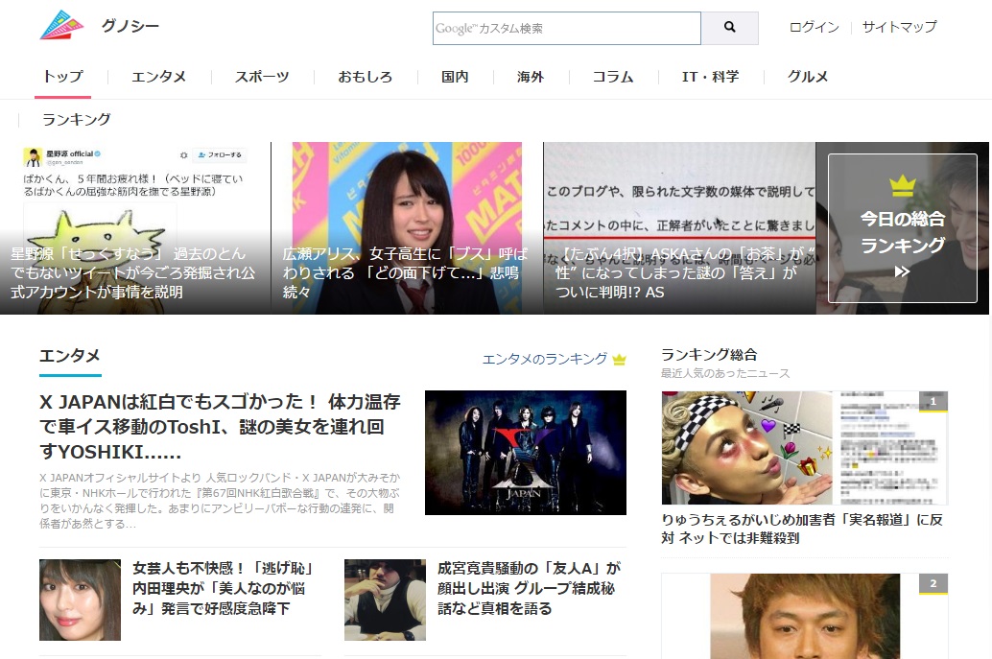The width and height of the screenshot is (992, 659).
Task: Click the 成宮寛貴 article thumbnail
Action: (385, 600)
